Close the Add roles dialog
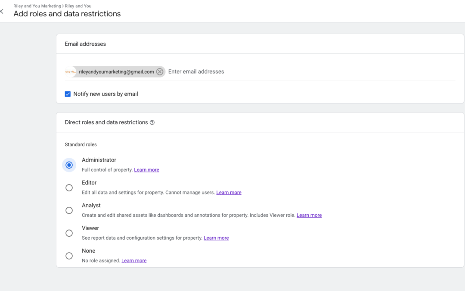This screenshot has width=465, height=291. [x=2, y=12]
